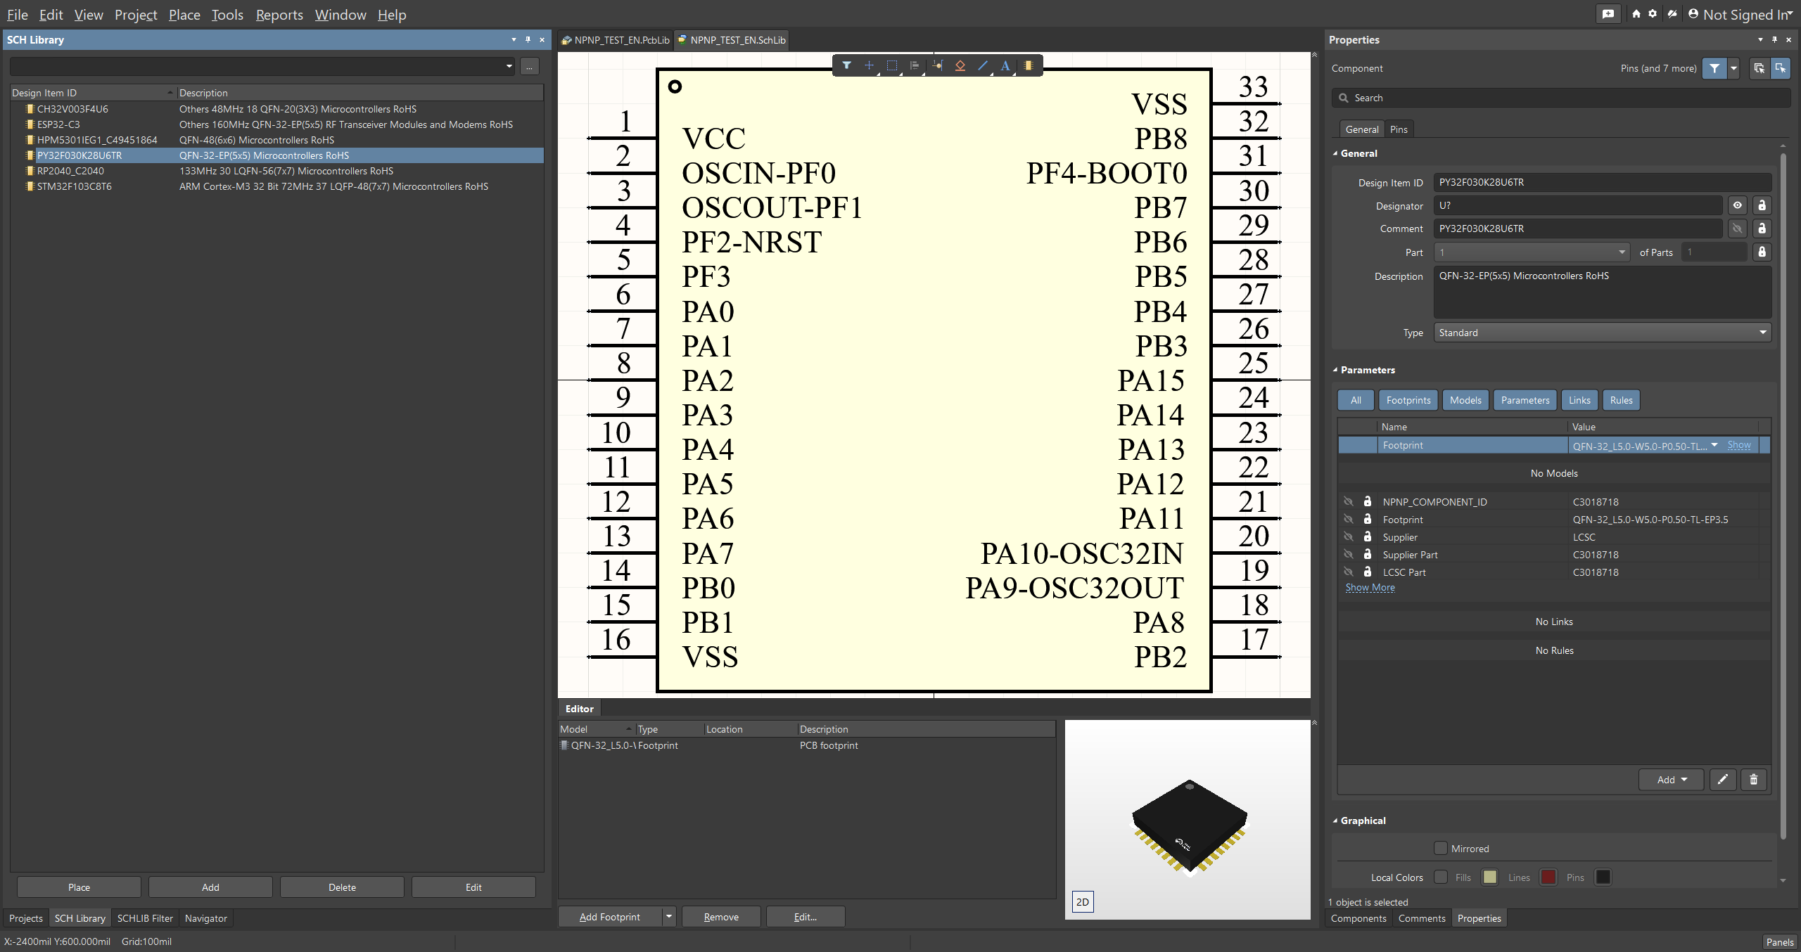The image size is (1801, 952).
Task: Select the Place Line tool
Action: pyautogui.click(x=983, y=65)
